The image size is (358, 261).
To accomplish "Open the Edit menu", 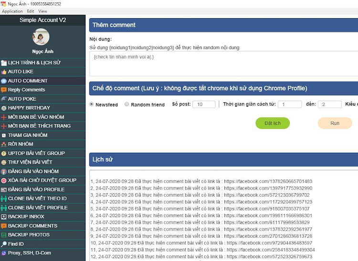I will 31,11.
